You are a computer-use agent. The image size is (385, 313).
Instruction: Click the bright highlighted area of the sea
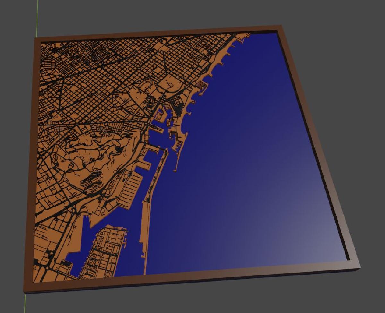click(314, 244)
